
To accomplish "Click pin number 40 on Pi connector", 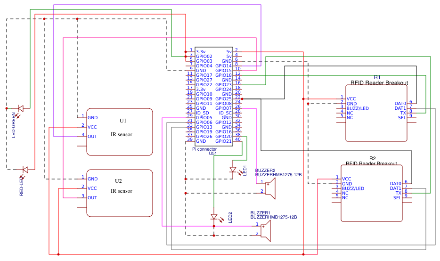I will point(238,139).
